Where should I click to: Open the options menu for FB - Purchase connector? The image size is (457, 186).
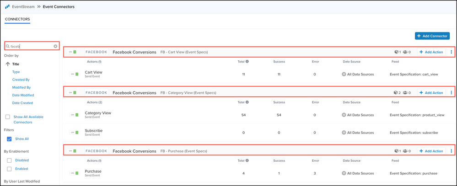click(x=452, y=151)
